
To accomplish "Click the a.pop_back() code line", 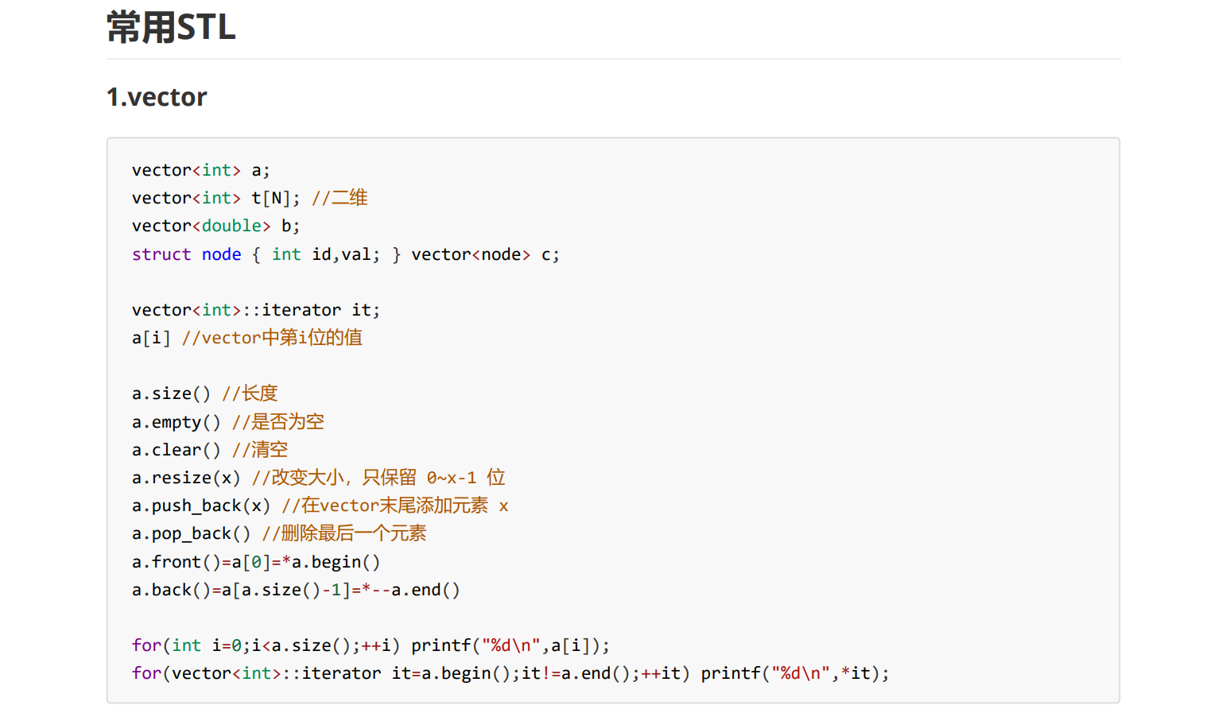I will tap(191, 533).
